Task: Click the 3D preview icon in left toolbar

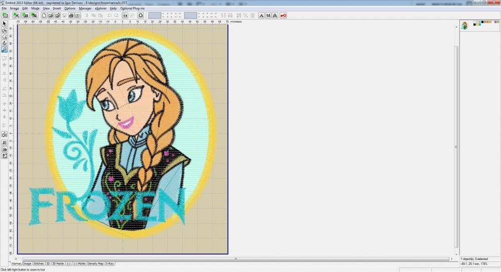Action: (4, 150)
